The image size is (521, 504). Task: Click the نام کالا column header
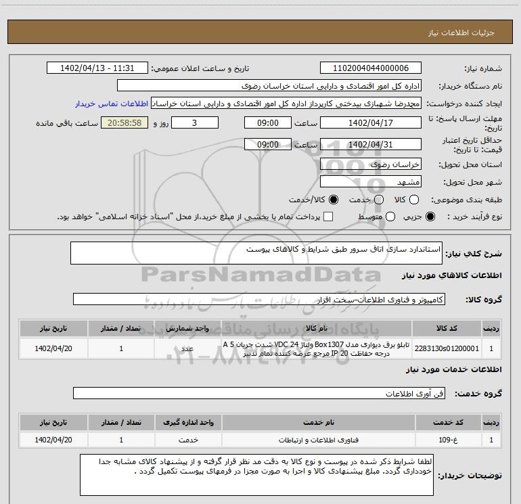click(x=317, y=328)
